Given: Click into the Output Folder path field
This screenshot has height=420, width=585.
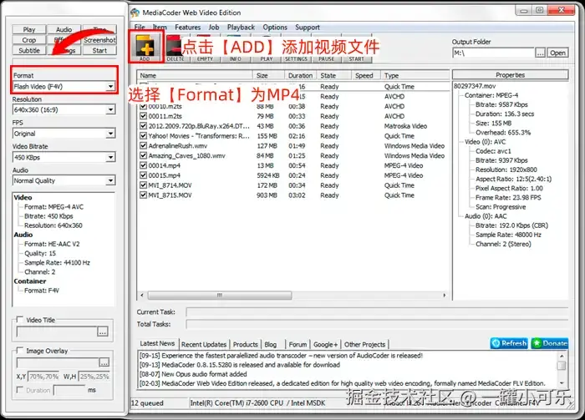Looking at the screenshot, I should click(493, 53).
